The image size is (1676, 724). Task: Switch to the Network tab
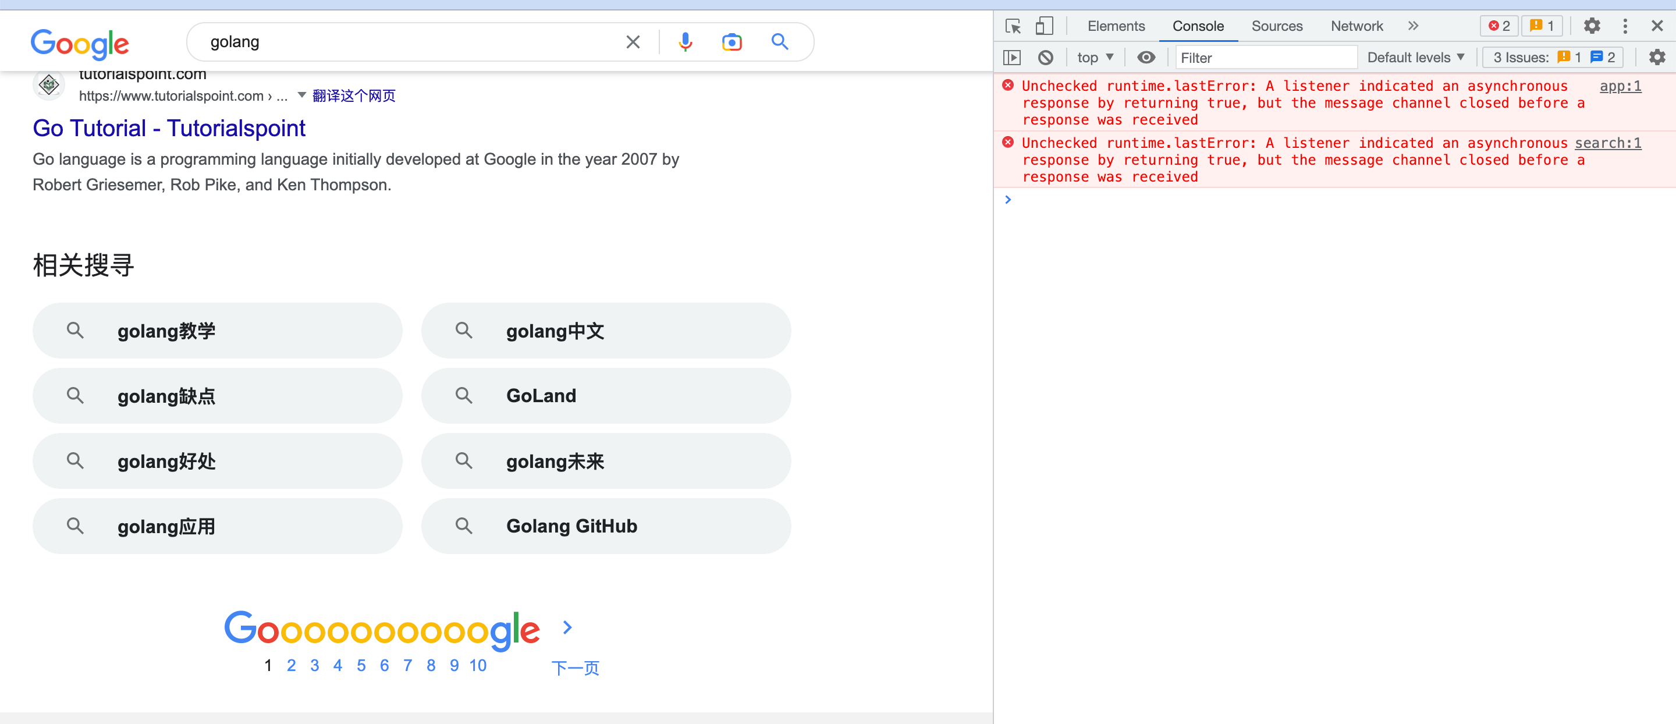[1357, 26]
